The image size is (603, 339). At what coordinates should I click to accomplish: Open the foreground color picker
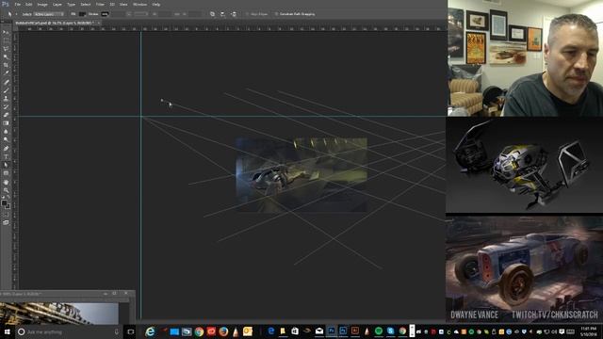4,202
